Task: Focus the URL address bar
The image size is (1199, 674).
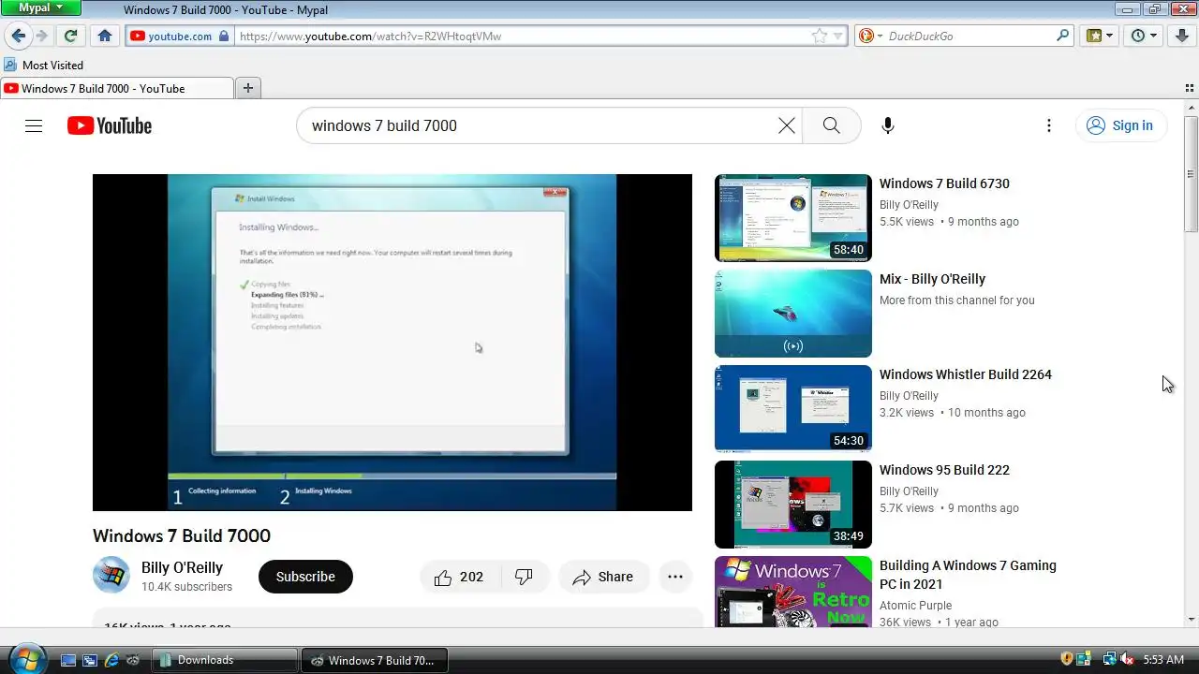Action: 520,36
